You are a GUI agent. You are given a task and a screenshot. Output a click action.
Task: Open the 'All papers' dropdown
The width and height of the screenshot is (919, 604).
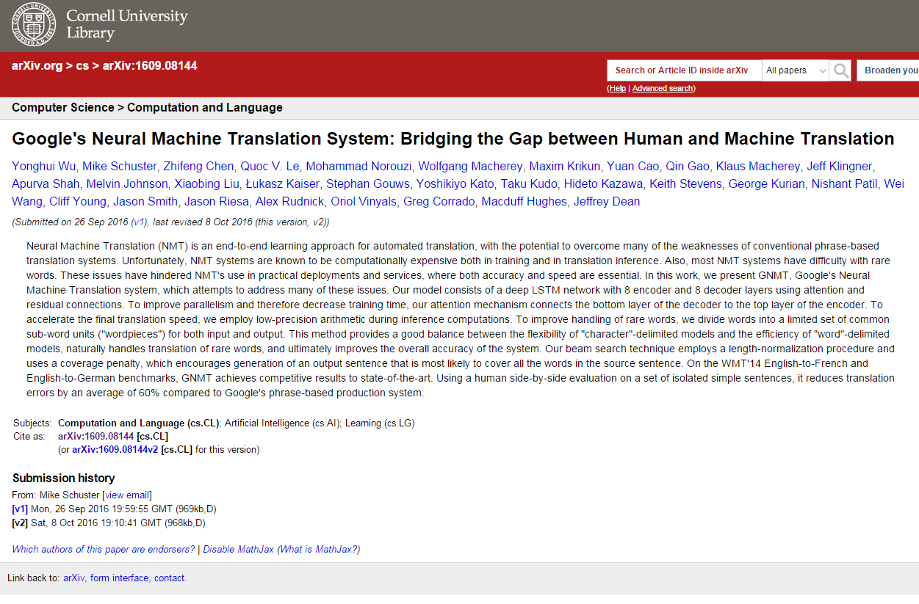click(x=796, y=70)
